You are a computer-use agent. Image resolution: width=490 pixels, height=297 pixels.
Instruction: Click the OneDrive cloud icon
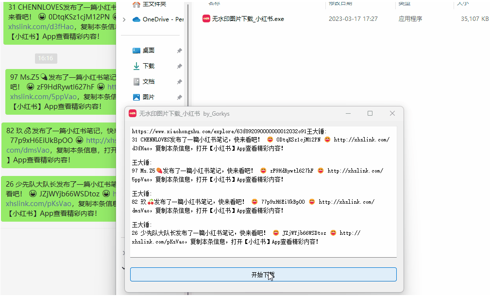[136, 19]
